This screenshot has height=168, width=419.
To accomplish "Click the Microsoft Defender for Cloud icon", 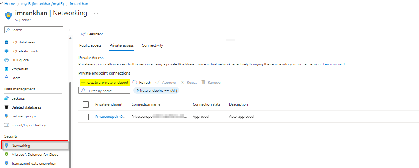I will (7, 154).
